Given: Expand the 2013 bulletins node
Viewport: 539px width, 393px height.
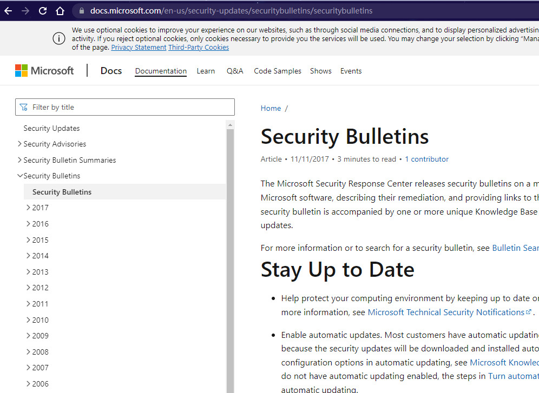Looking at the screenshot, I should (x=29, y=272).
